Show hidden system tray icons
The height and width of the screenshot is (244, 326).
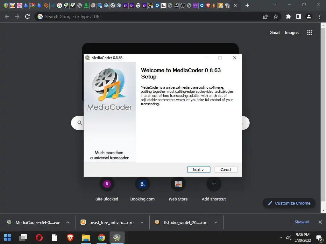coord(281,238)
